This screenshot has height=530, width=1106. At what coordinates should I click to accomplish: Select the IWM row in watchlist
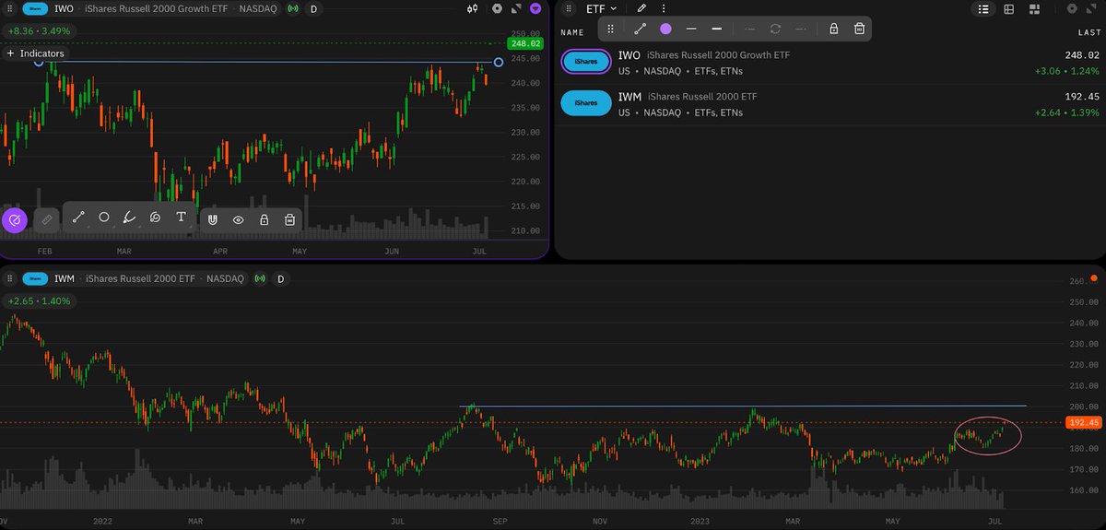(830, 104)
